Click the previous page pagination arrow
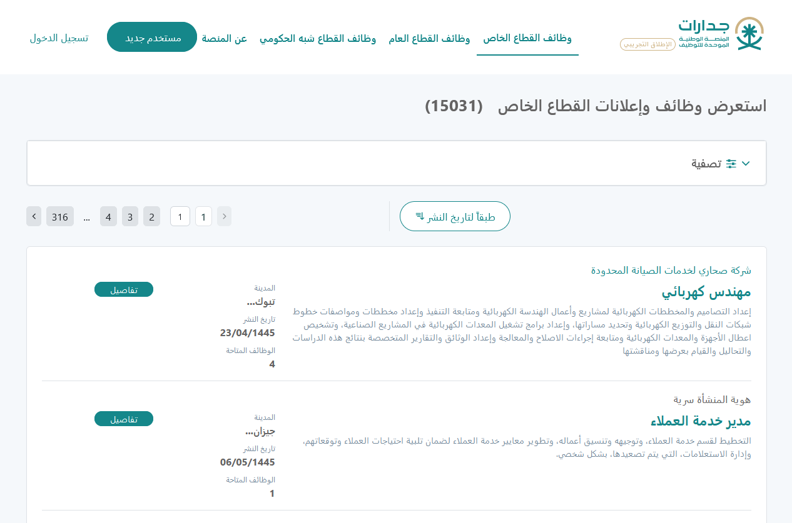The image size is (792, 523). [224, 217]
